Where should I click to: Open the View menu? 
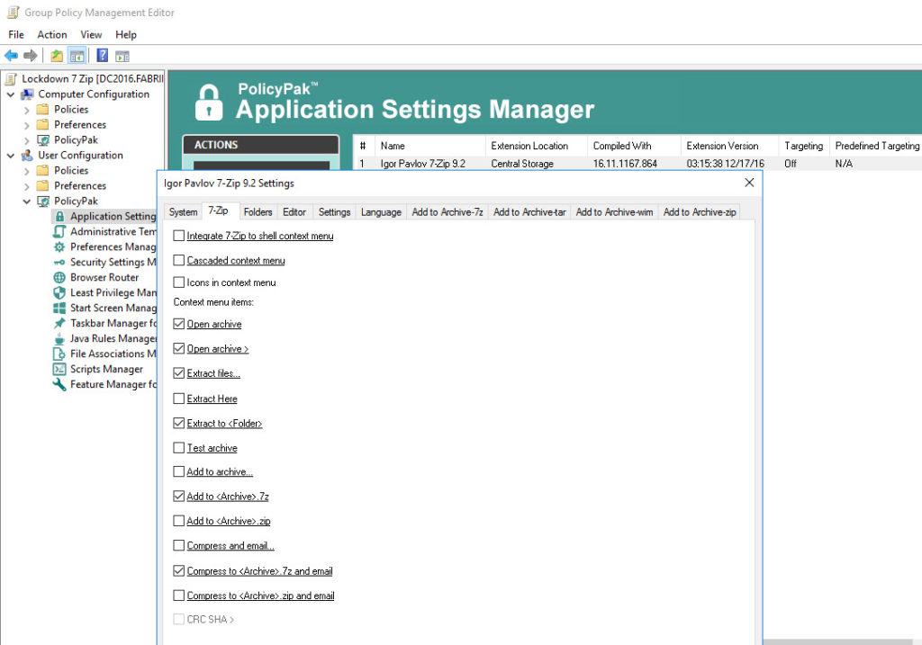91,35
